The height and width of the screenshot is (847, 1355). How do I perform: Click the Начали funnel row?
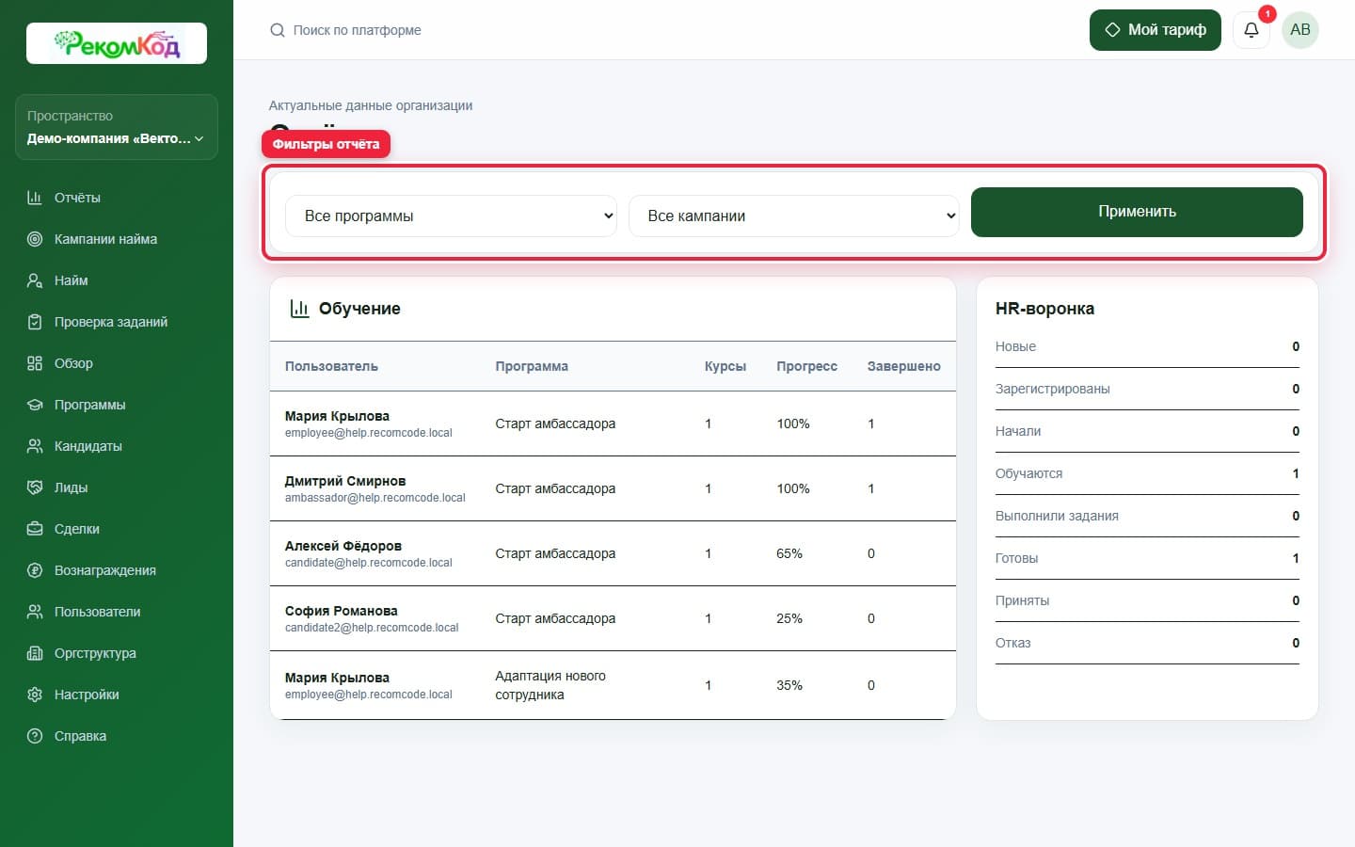click(x=1147, y=431)
